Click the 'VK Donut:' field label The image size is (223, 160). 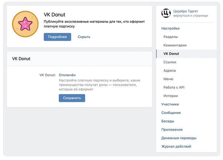tap(48, 75)
